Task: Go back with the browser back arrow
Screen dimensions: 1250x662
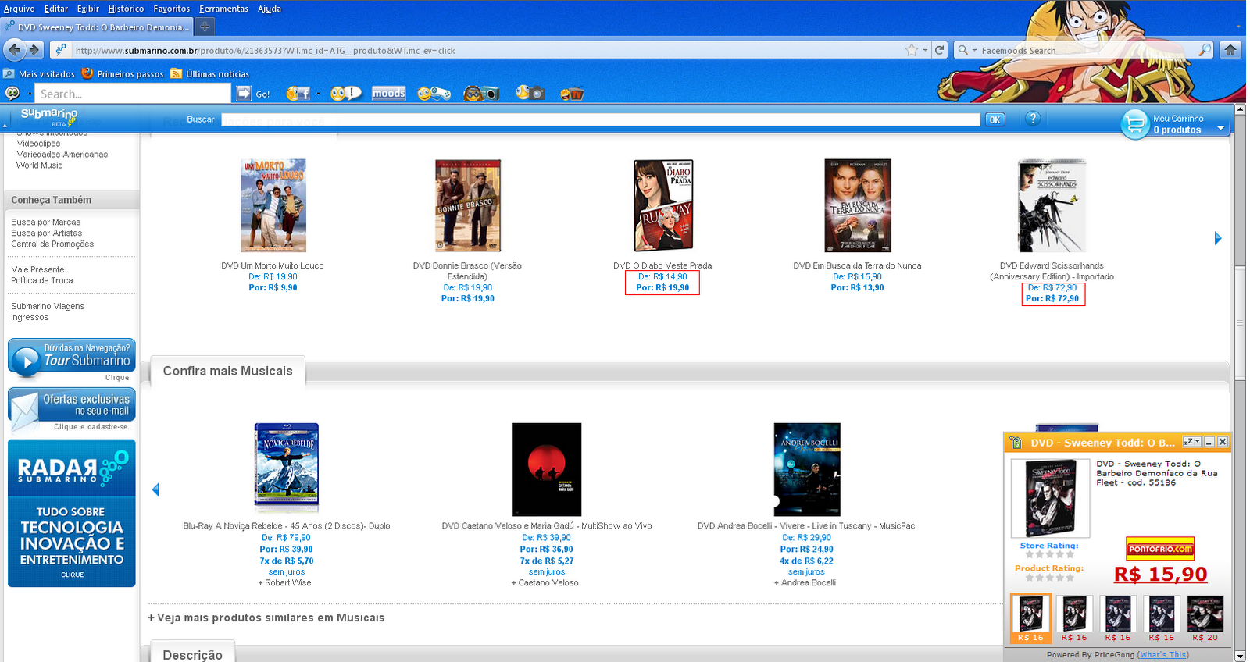Action: [x=14, y=50]
